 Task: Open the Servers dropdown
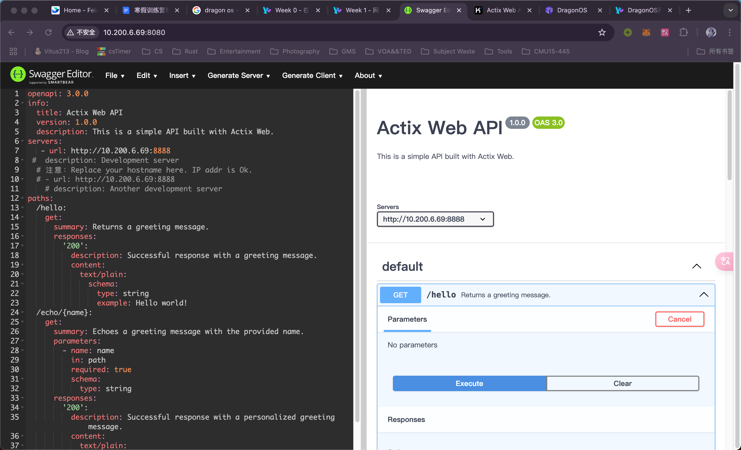coord(435,219)
